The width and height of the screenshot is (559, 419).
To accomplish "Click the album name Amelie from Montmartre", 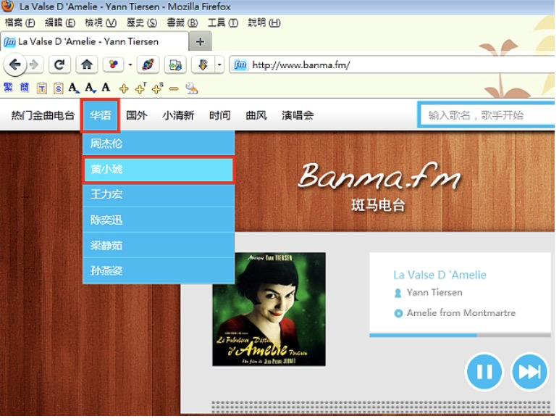I will pyautogui.click(x=461, y=313).
